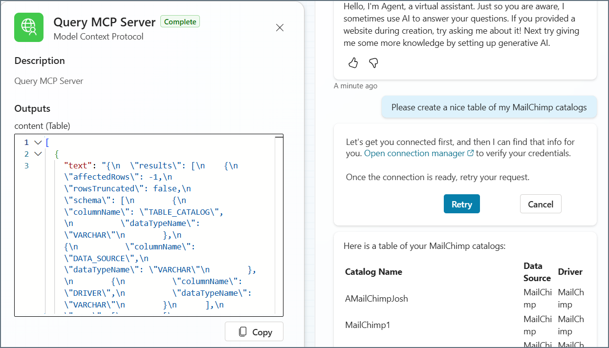
Task: Select the MailChimp1 catalog cell
Action: (x=368, y=325)
